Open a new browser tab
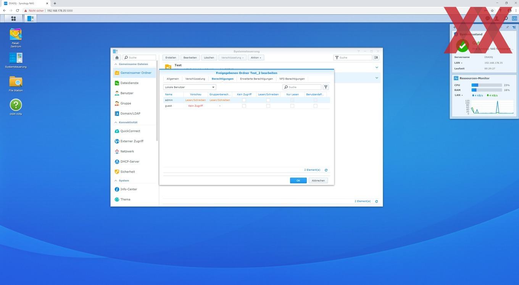This screenshot has height=285, width=519. coord(55,3)
